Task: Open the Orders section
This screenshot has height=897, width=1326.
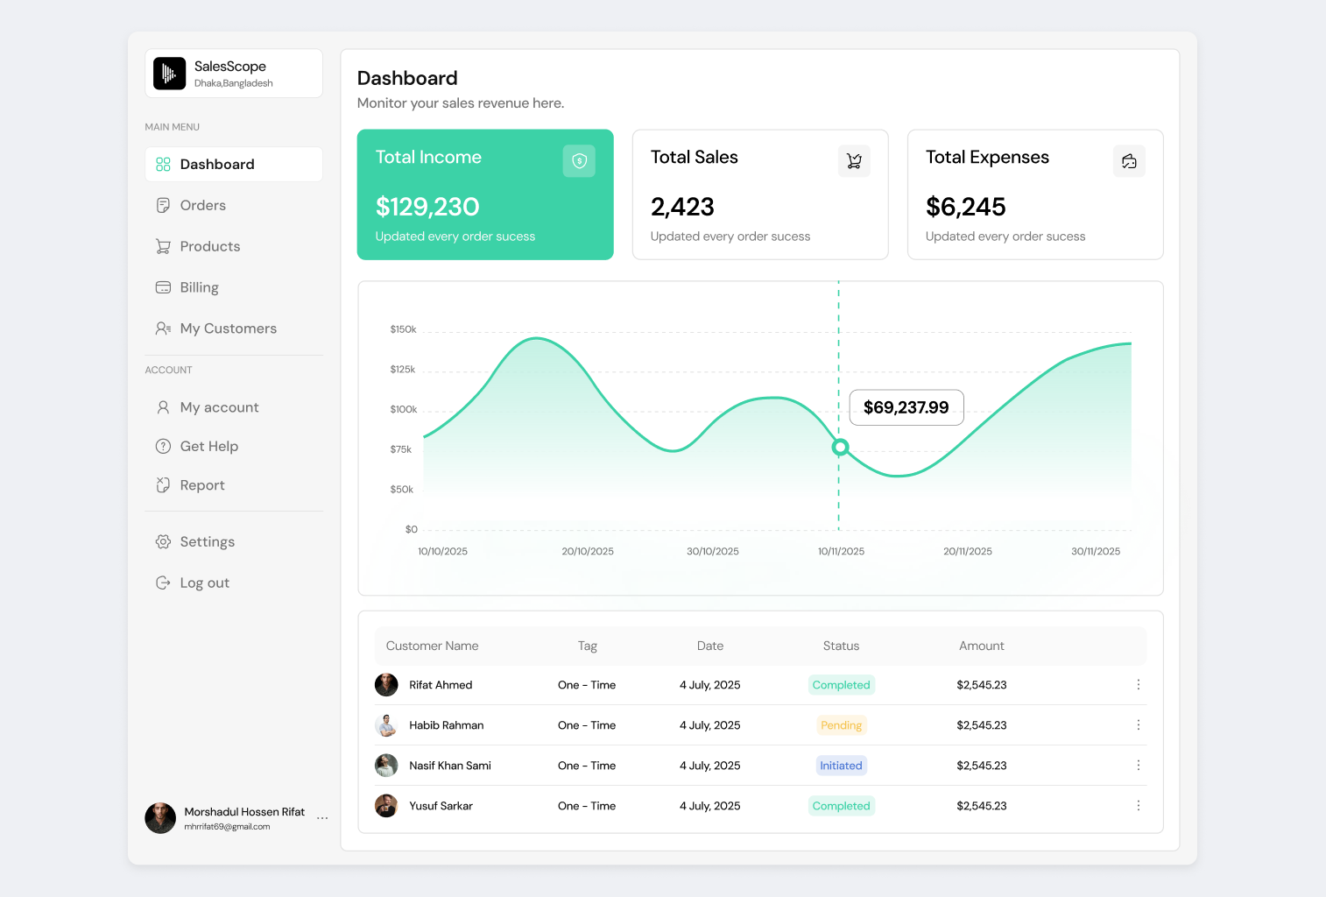Action: (201, 205)
